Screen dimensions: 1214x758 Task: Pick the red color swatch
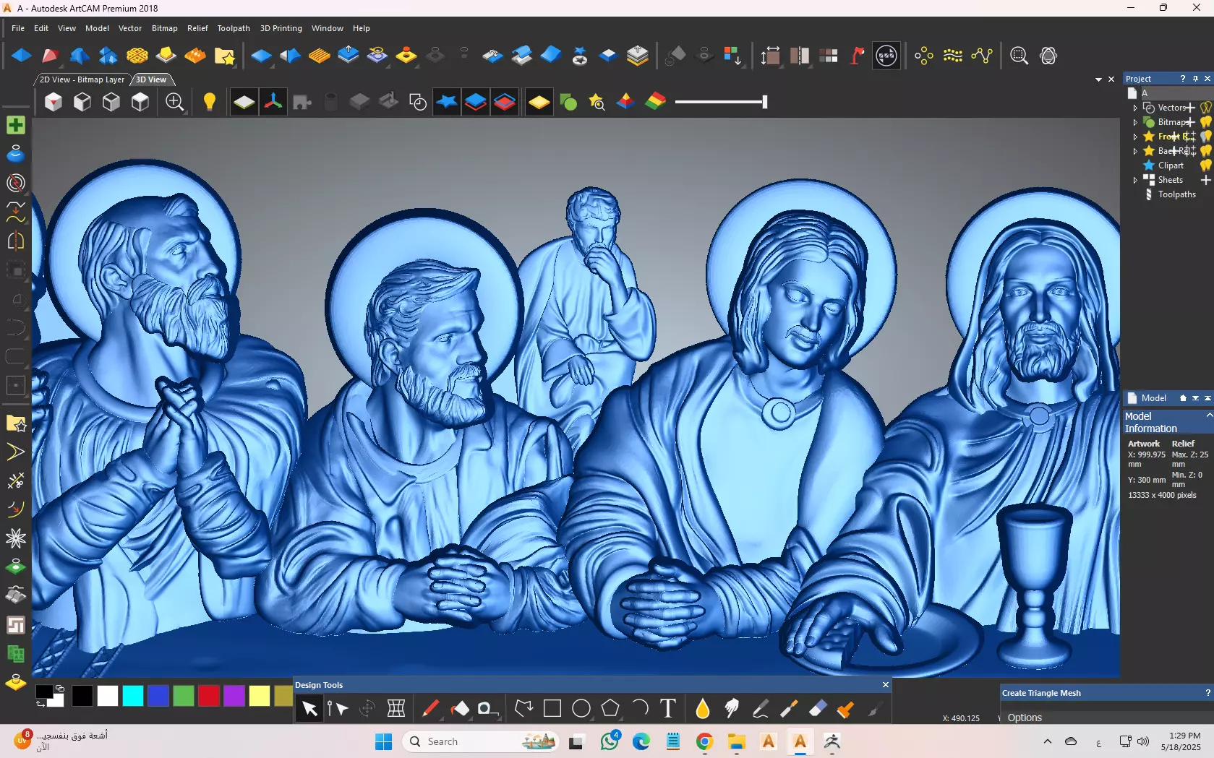click(208, 696)
